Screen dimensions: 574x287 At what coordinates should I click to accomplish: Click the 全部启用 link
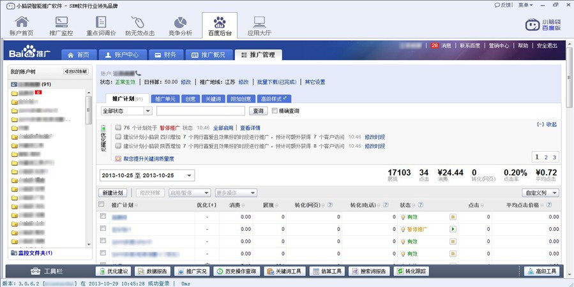pyautogui.click(x=223, y=128)
